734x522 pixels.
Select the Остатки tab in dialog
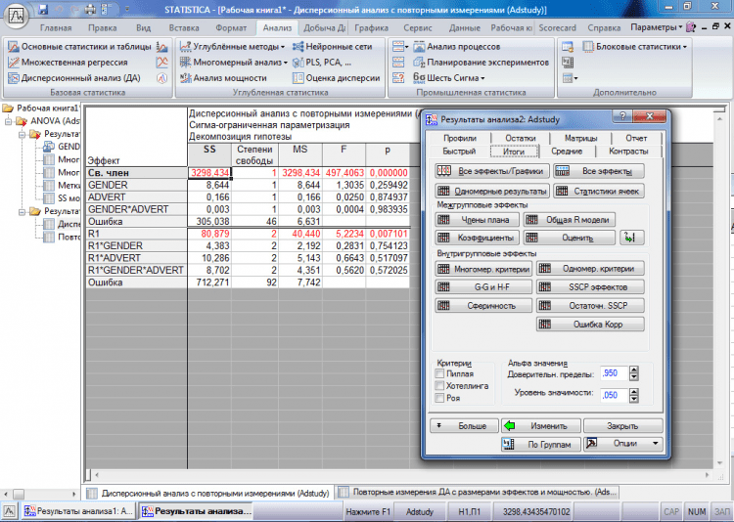click(x=520, y=138)
